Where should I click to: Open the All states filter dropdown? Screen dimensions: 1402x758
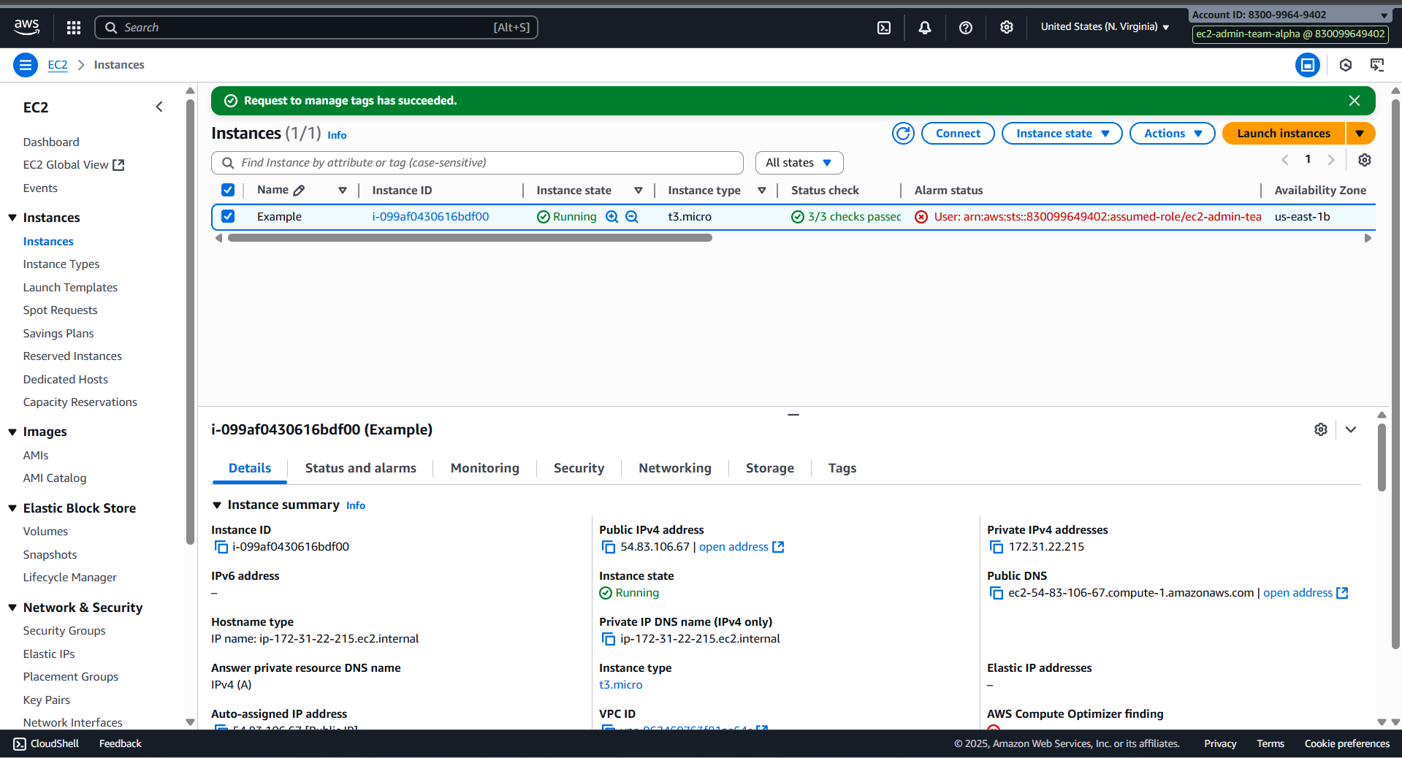tap(799, 163)
